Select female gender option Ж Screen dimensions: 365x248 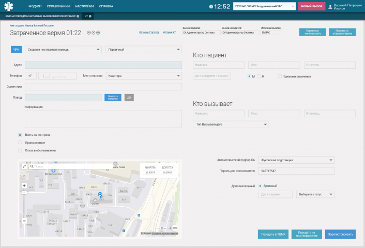click(258, 76)
